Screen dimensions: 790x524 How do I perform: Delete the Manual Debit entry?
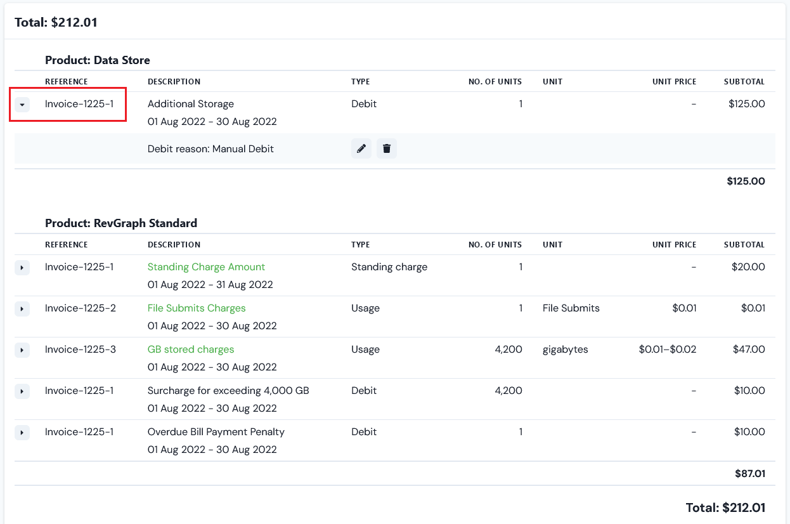(386, 148)
